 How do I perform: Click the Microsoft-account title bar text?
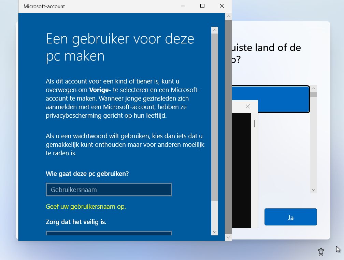click(44, 6)
